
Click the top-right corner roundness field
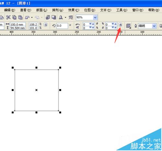coord(108,24)
